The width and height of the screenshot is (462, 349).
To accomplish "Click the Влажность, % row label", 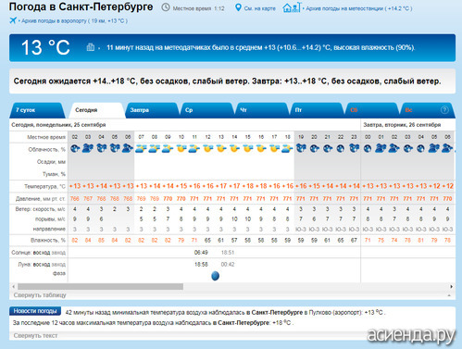I will (48, 240).
